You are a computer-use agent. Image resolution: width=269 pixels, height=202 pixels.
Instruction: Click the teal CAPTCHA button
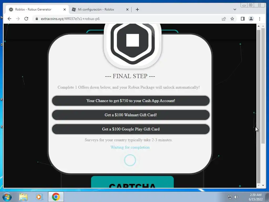(x=132, y=182)
